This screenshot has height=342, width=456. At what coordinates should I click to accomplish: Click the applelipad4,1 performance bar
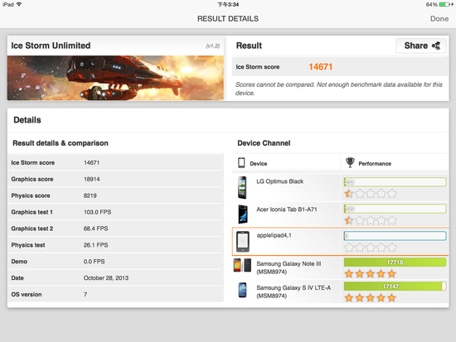[x=395, y=236]
